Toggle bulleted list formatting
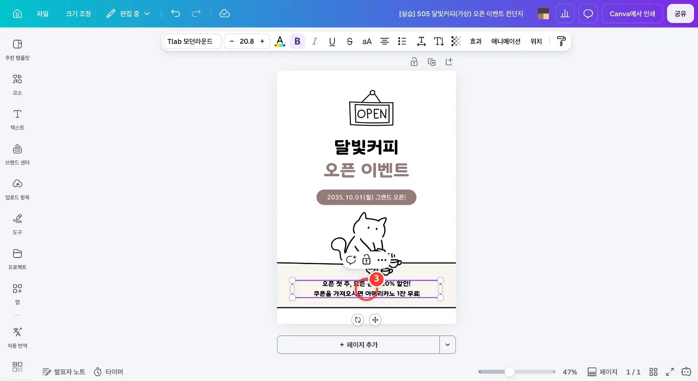Viewport: 698px width, 381px height. tap(402, 41)
